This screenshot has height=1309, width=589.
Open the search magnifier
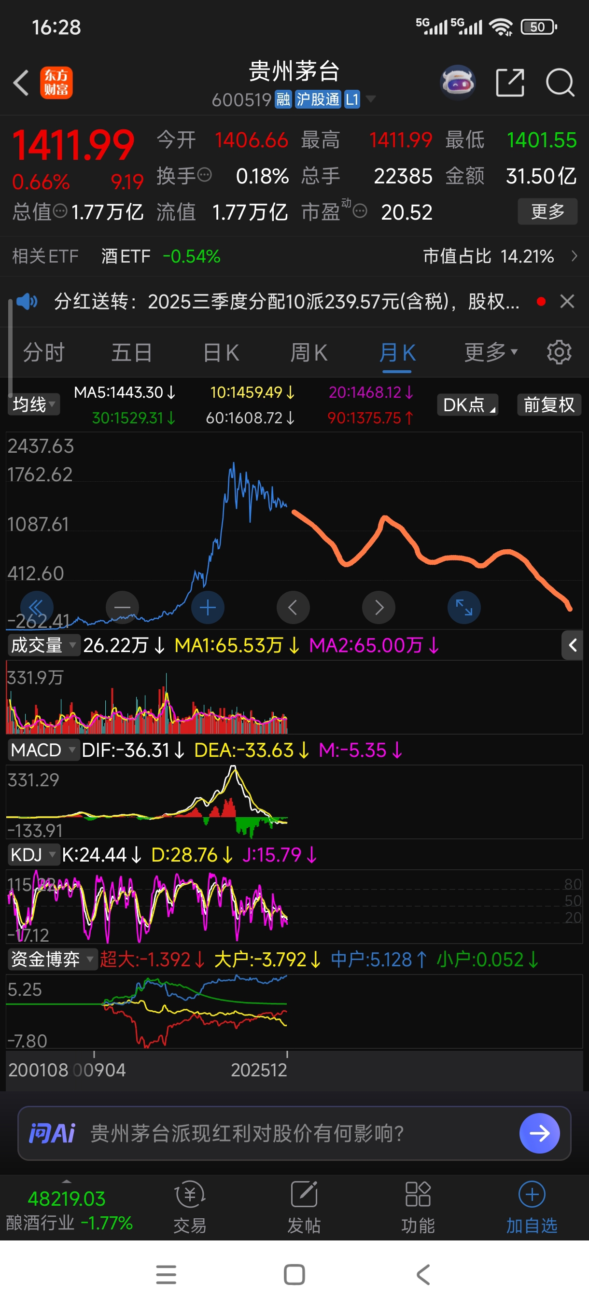click(x=560, y=83)
